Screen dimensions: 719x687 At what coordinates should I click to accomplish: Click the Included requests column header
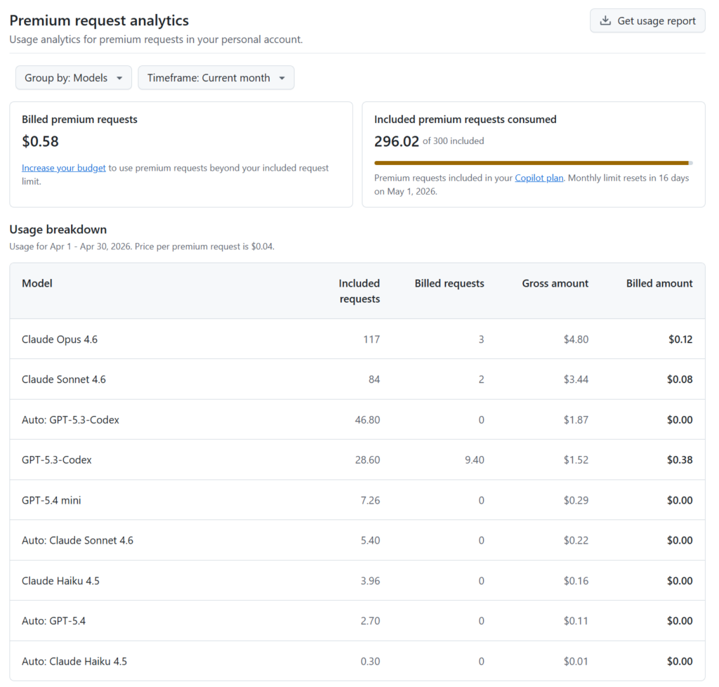[359, 291]
